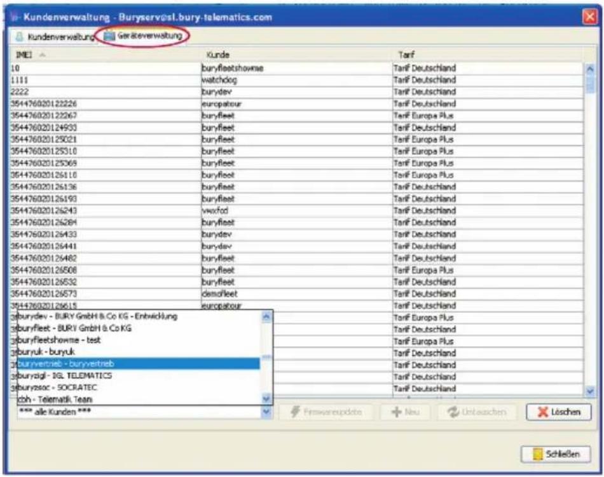This screenshot has height=477, width=604.
Task: Choose 'buryfleet - BURY GmbH & Co KG' option
Action: pyautogui.click(x=139, y=328)
